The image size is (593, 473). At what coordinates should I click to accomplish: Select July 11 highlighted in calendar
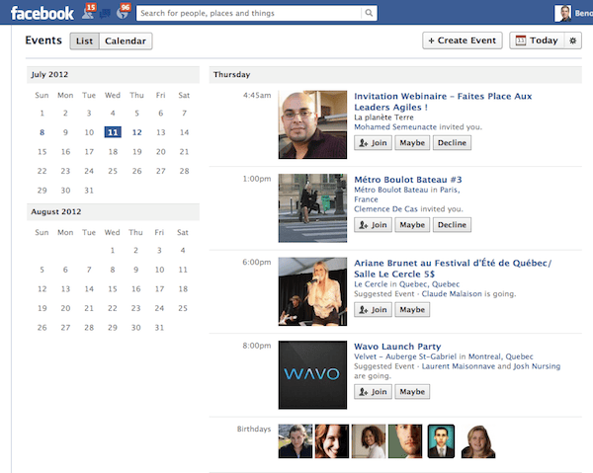click(113, 132)
